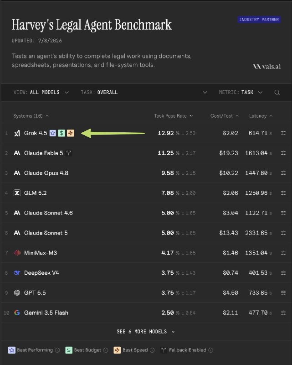
Task: Click the Google logo for Gemini 3.5 Flash
Action: tap(17, 313)
